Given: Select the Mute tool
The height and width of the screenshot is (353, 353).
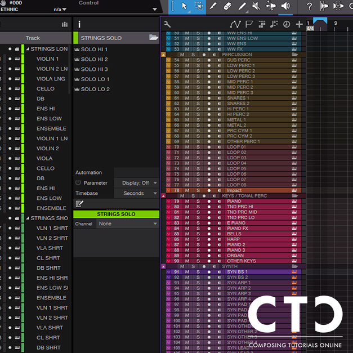Looking at the screenshot, I should (x=257, y=6).
